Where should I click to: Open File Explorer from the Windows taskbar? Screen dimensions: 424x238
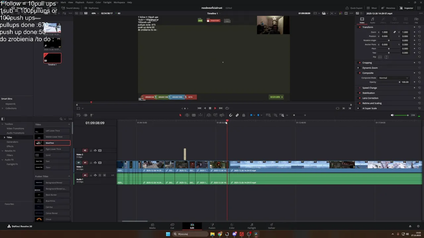[212, 234]
